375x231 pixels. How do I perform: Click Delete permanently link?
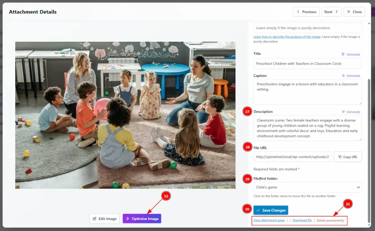(330, 220)
